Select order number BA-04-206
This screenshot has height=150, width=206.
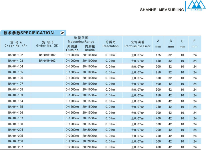(x=15, y=141)
